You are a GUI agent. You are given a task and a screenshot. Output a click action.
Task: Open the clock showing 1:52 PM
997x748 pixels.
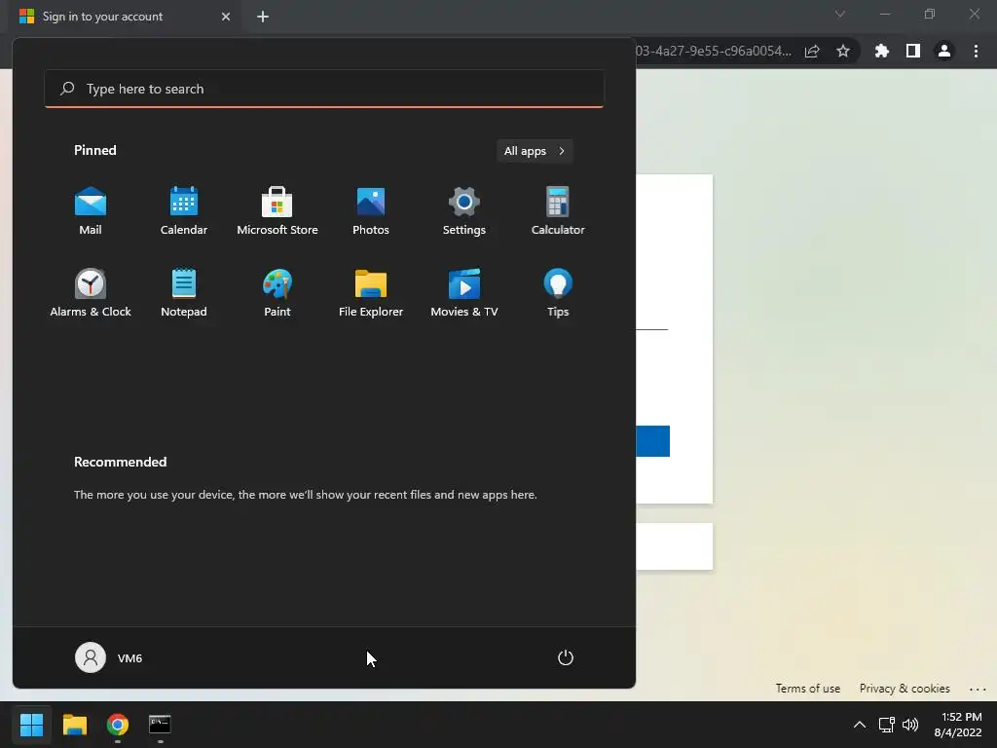pyautogui.click(x=958, y=725)
